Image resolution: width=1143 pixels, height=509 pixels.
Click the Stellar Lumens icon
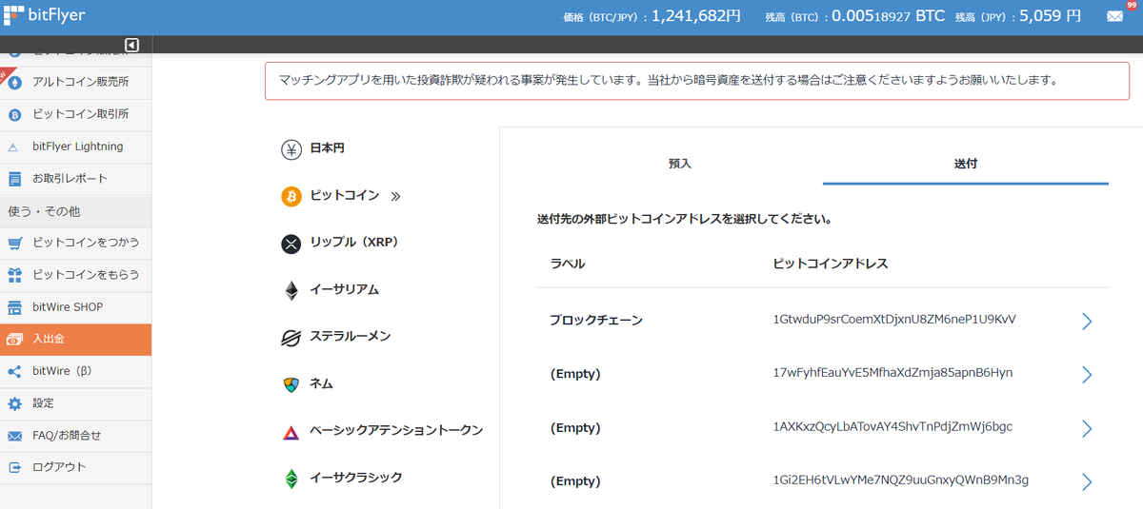[x=291, y=338]
